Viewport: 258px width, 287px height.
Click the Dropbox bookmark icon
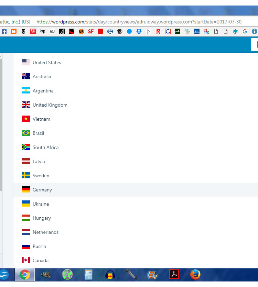[x=139, y=31]
